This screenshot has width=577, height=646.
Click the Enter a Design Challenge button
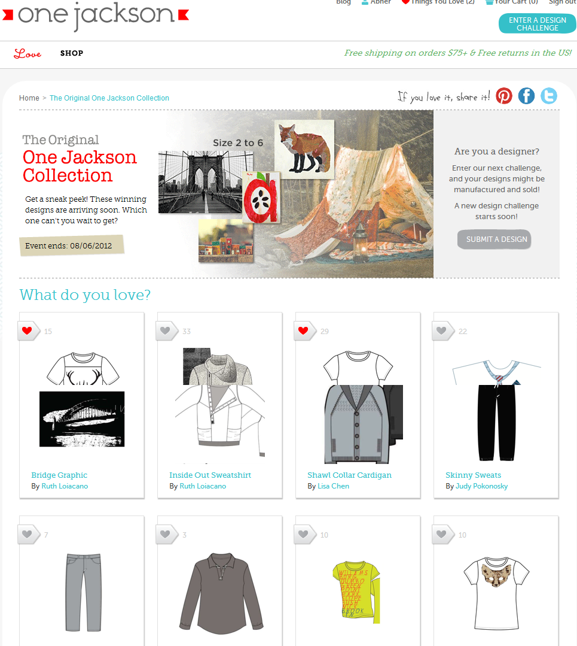[537, 24]
